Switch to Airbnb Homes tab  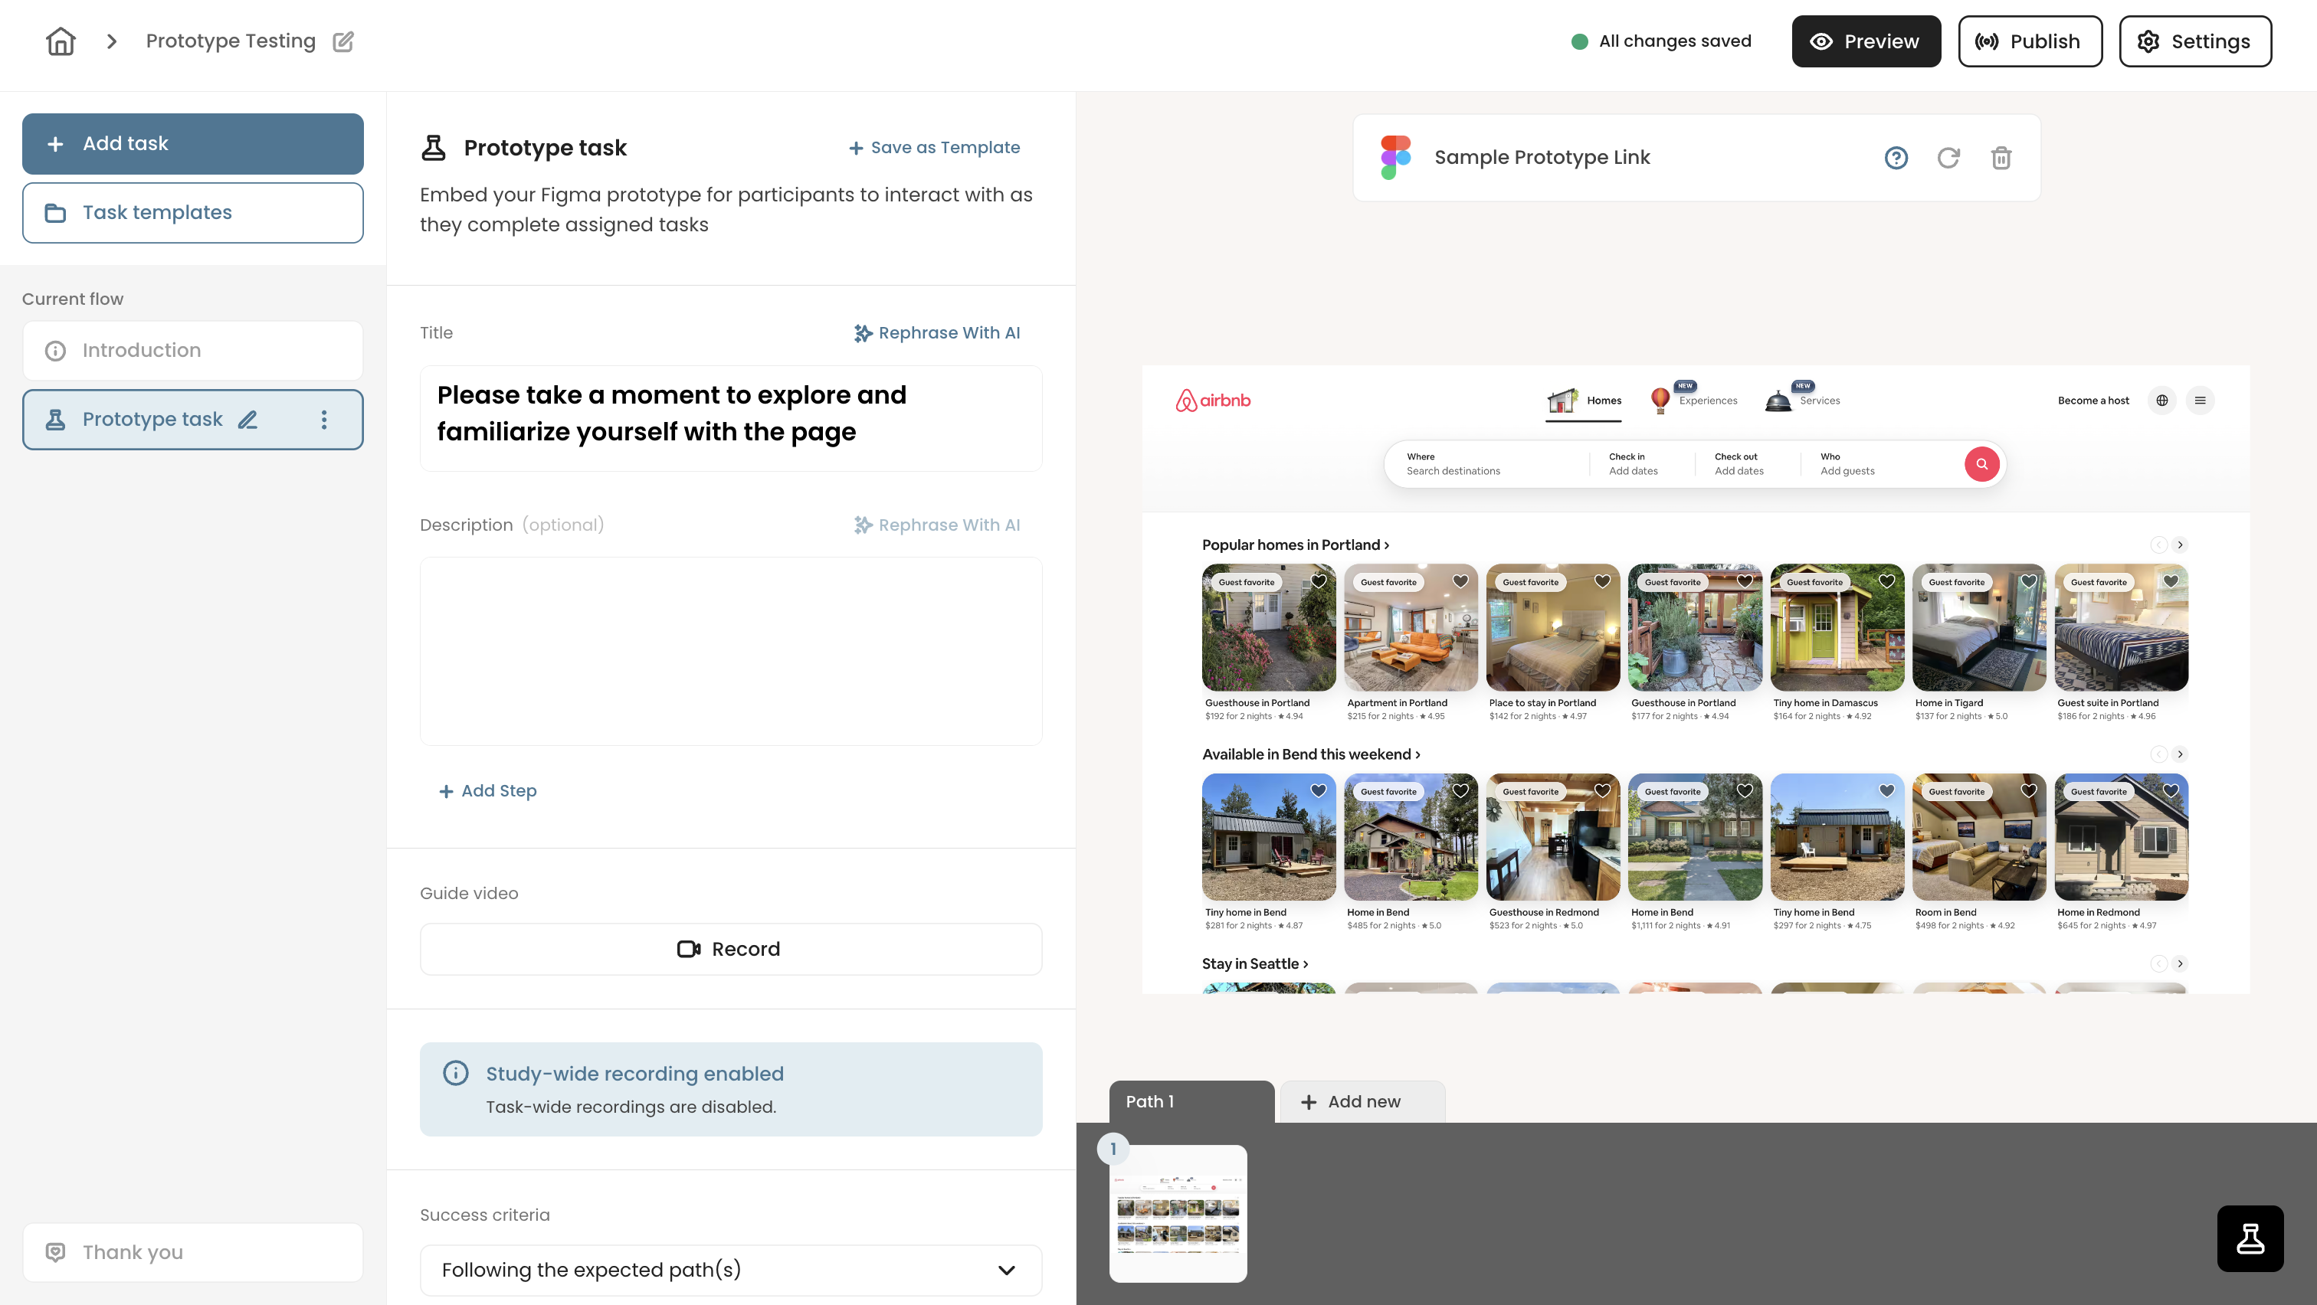[x=1584, y=401]
